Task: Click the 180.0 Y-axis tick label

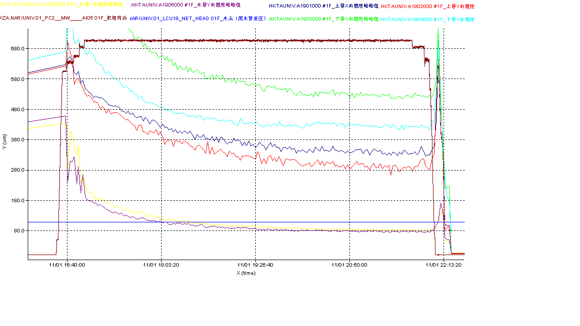Action: click(18, 201)
